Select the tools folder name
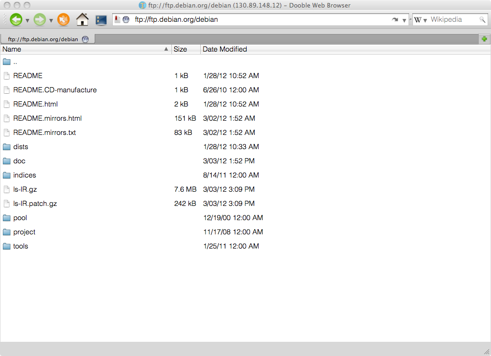491x356 pixels. pos(21,246)
